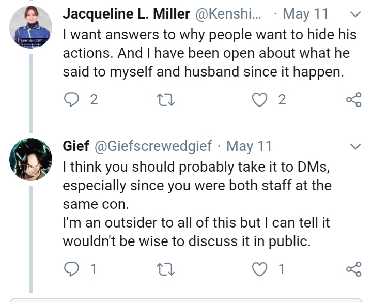Image resolution: width=372 pixels, height=302 pixels.
Task: Open Gief's tweet text about taking it to DMs
Action: (x=197, y=204)
